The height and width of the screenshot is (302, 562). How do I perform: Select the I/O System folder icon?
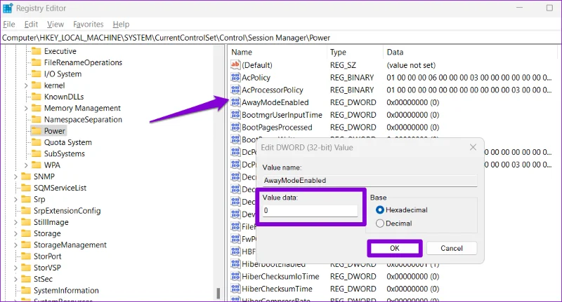(x=37, y=74)
